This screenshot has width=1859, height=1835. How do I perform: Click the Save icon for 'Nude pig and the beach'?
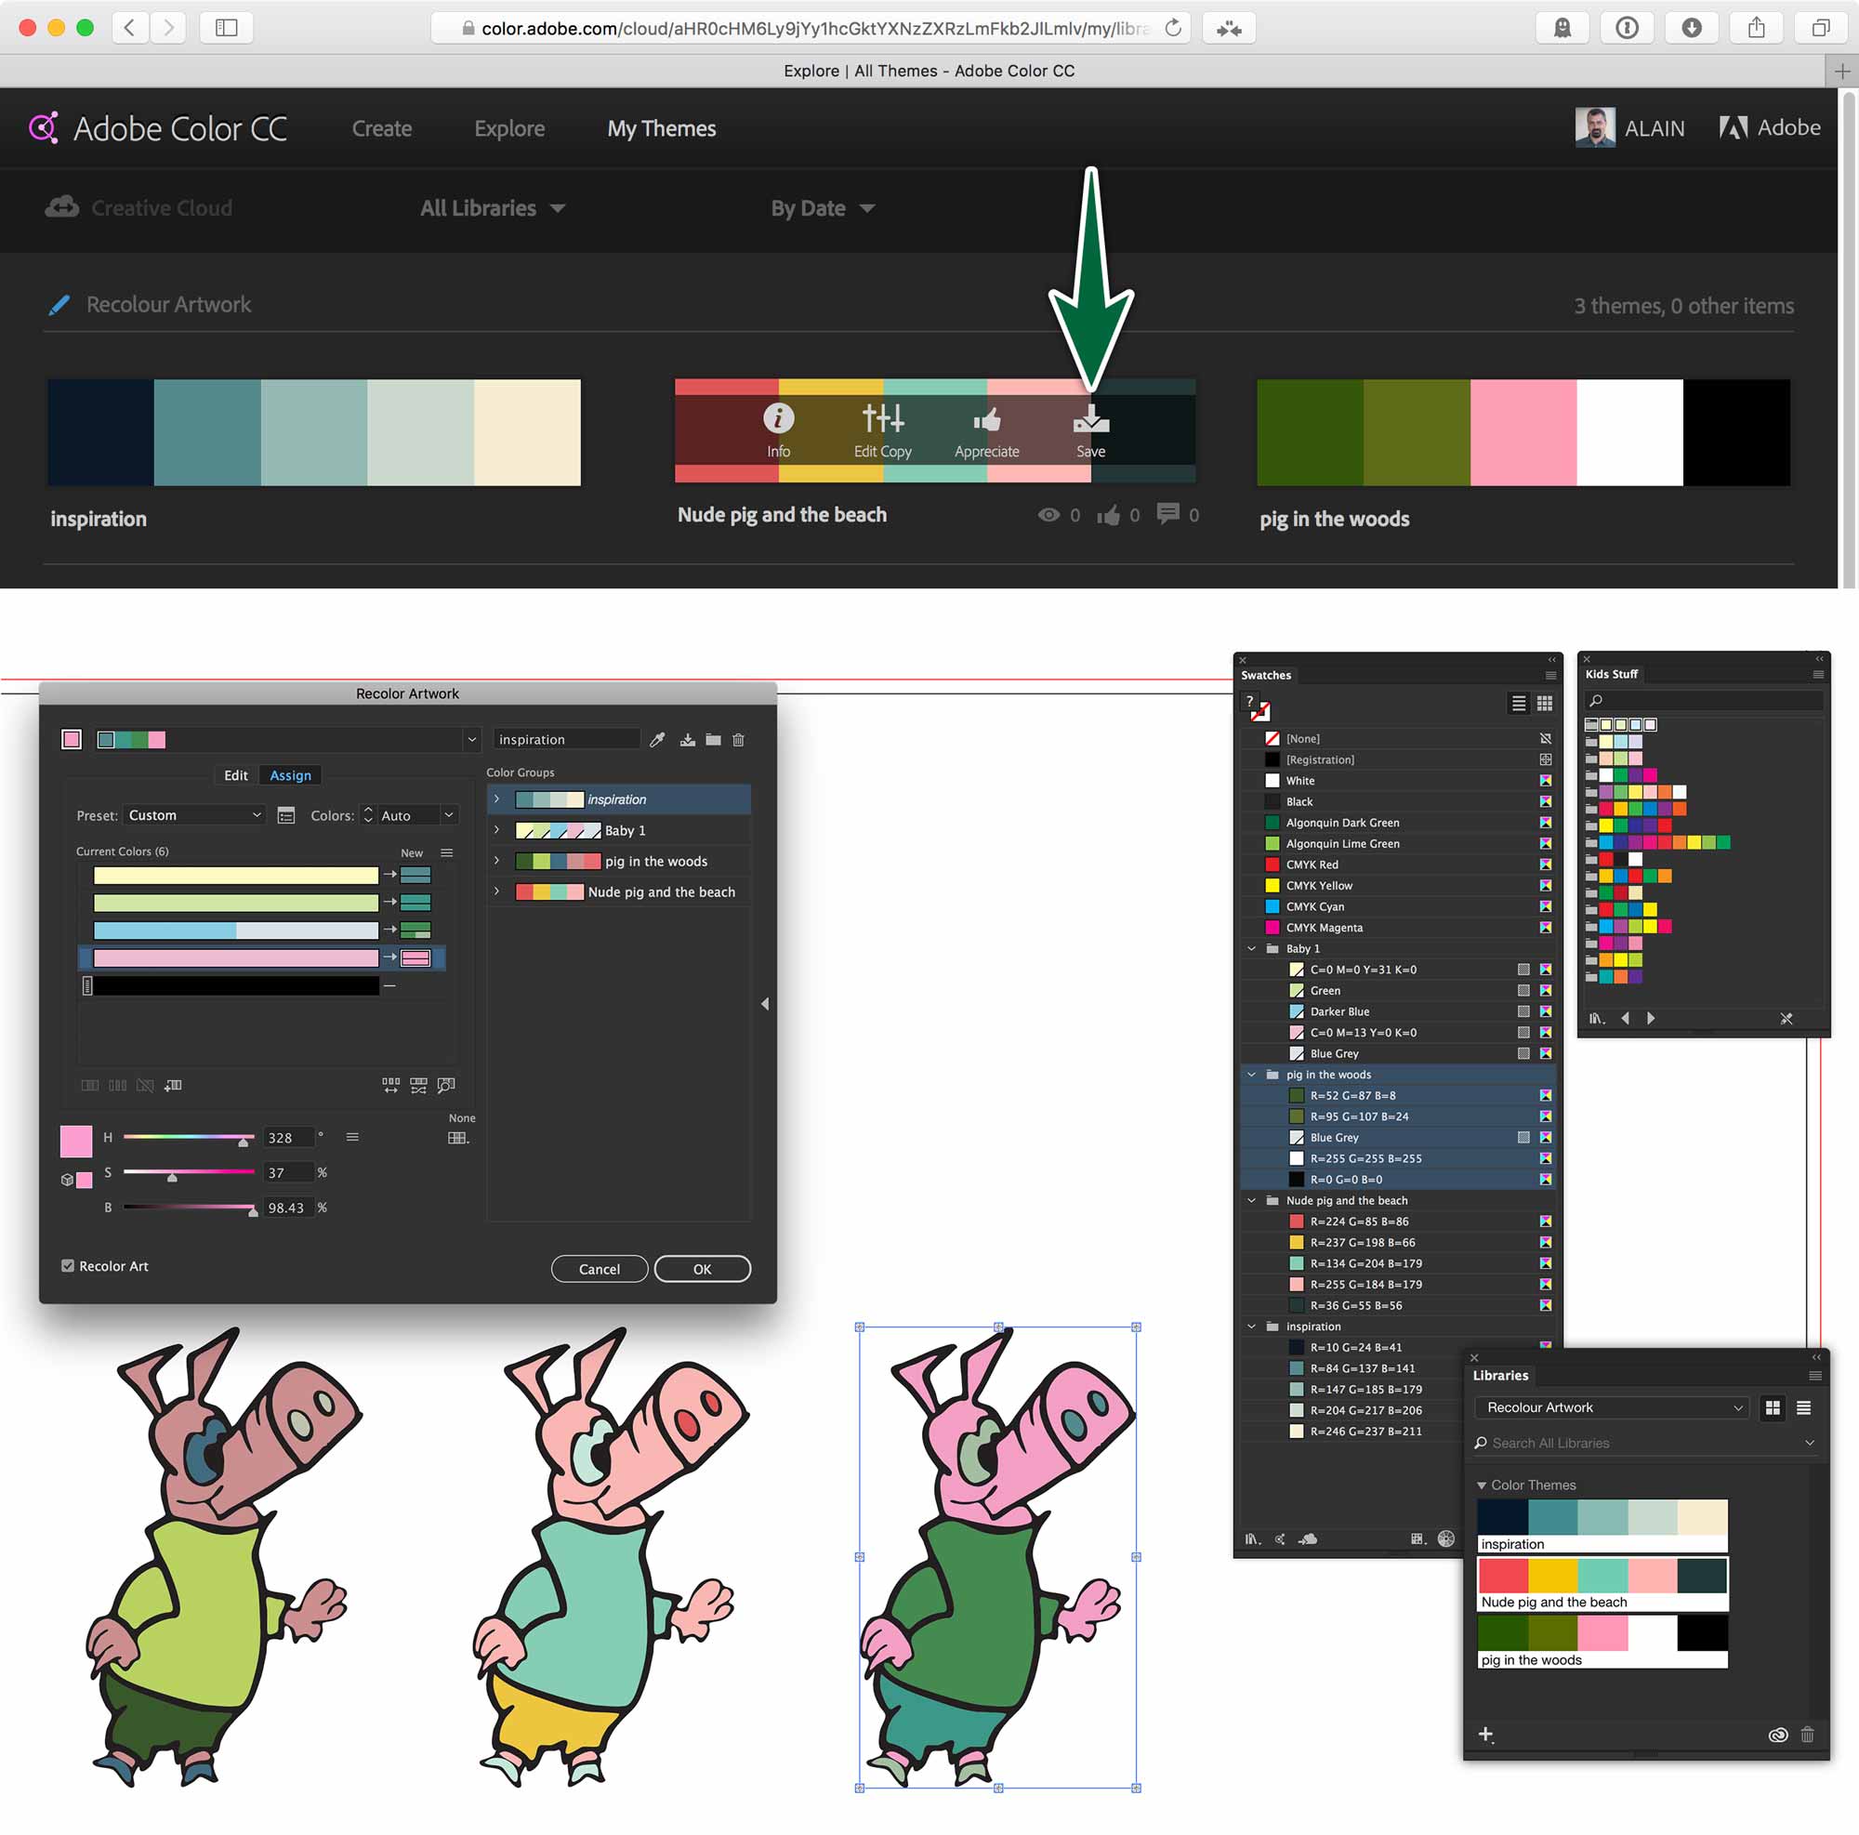[1089, 420]
